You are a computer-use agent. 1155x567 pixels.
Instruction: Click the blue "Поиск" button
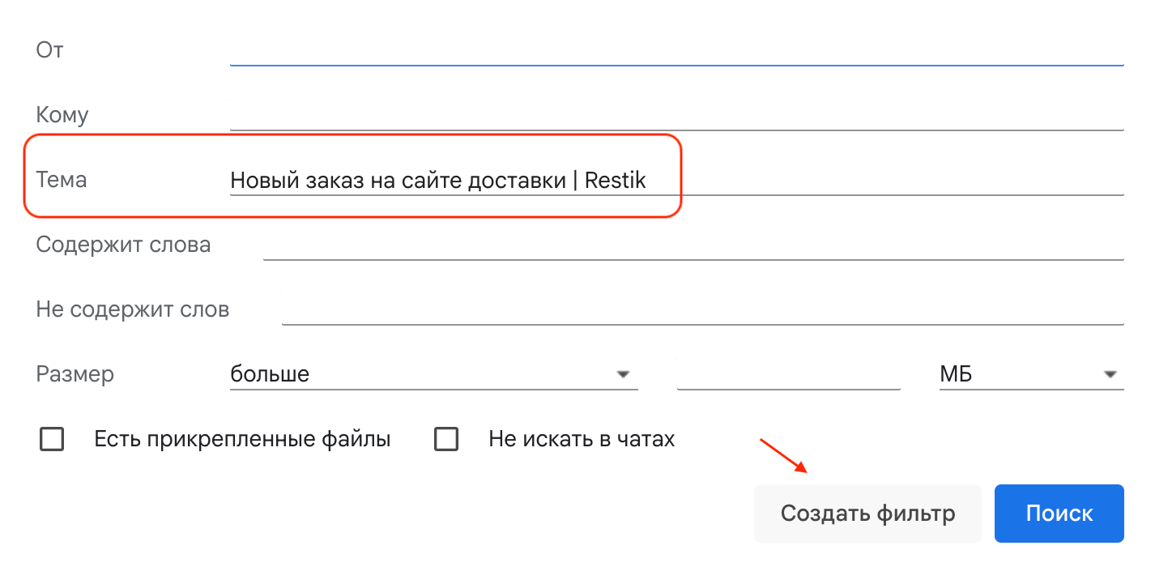[x=1059, y=514]
